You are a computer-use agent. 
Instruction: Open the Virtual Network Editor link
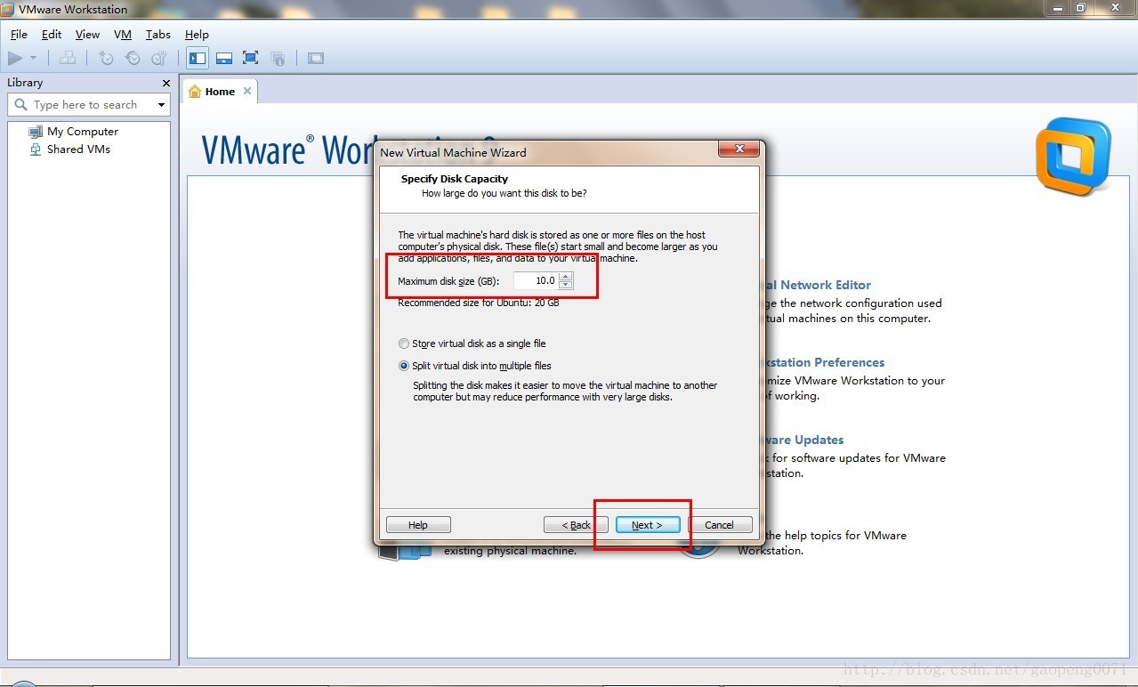[818, 285]
